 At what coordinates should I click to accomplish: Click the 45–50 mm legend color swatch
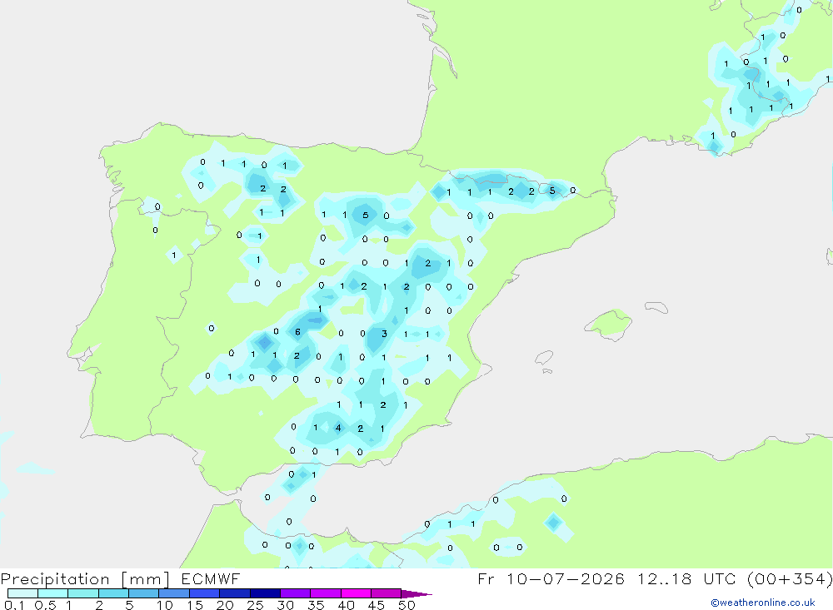[x=387, y=593]
